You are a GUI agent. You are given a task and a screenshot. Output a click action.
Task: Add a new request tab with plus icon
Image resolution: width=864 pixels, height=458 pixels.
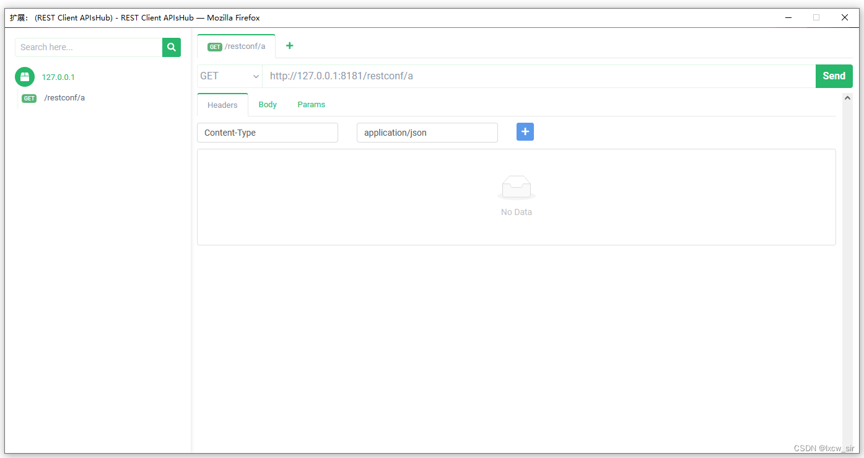(289, 46)
